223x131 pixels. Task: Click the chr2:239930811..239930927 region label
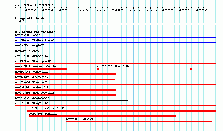click(34, 5)
